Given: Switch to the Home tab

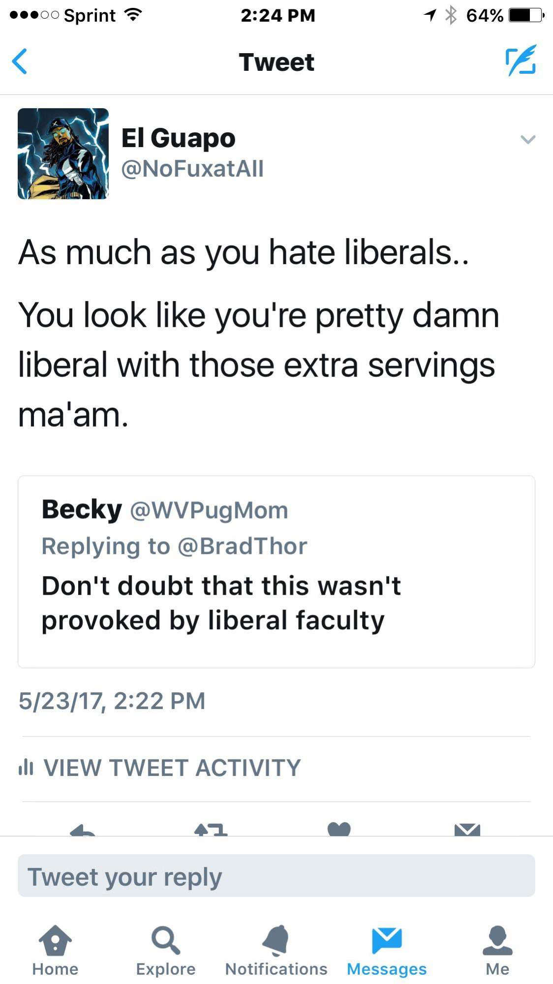Looking at the screenshot, I should click(55, 950).
